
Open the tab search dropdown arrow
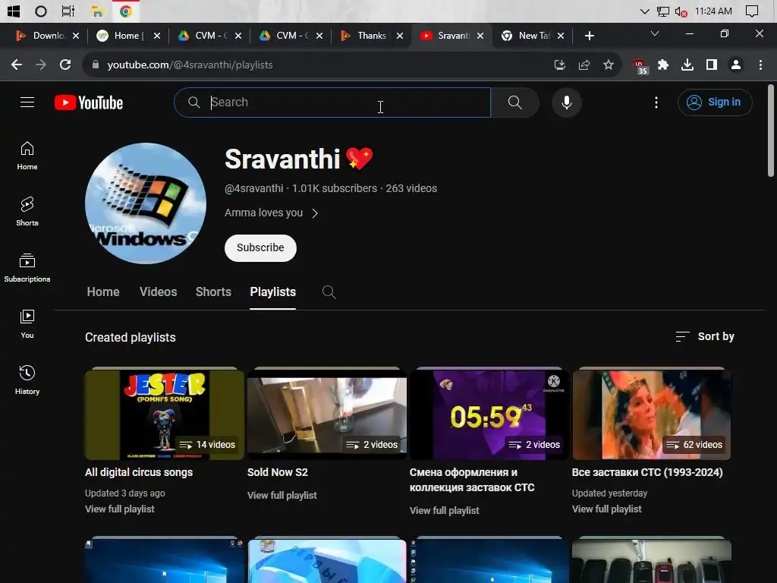point(655,33)
